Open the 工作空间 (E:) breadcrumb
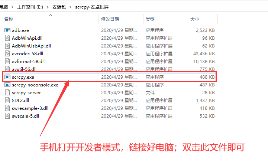Screen dimensions: 268x164 click(30, 7)
